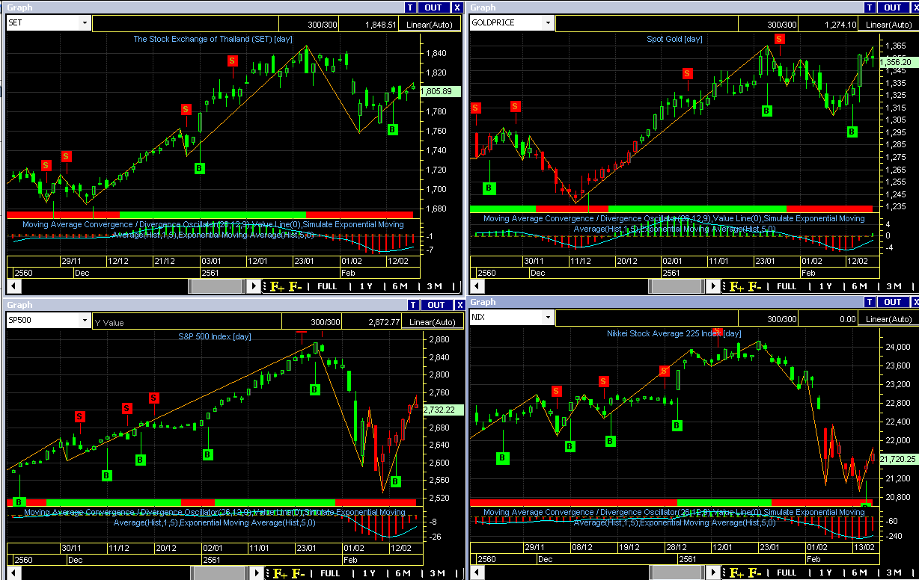
Task: Click right scroll arrow in NIX graph
Action: tap(715, 573)
